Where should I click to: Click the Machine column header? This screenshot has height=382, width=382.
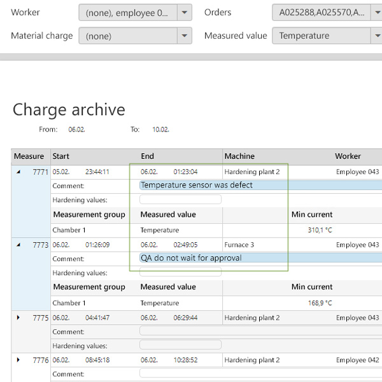239,156
